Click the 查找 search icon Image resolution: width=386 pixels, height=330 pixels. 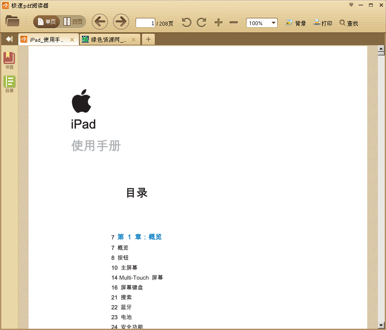click(349, 23)
